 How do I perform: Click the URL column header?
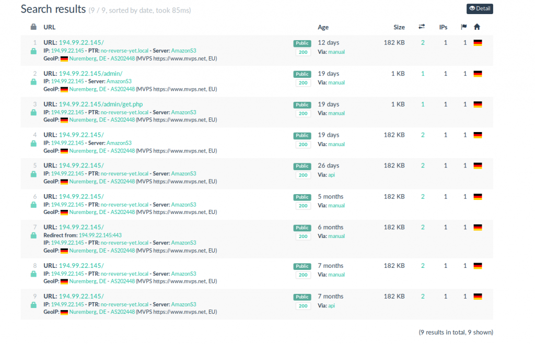point(49,27)
